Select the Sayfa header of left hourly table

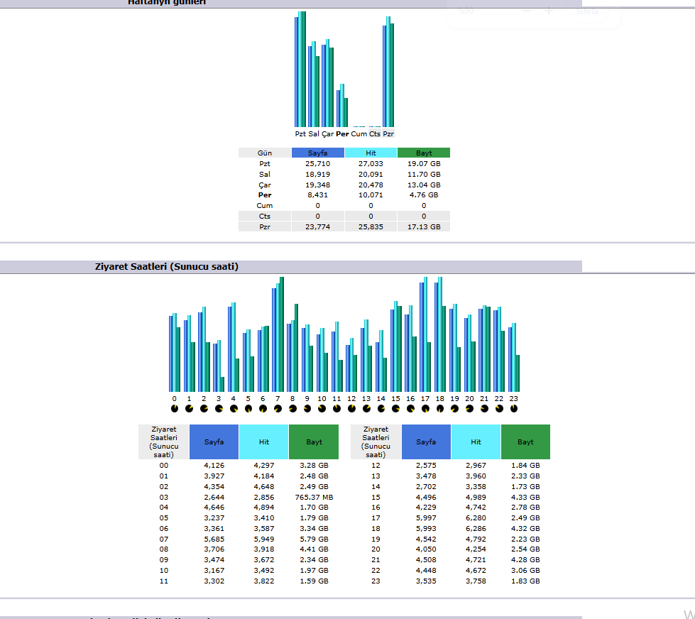coord(214,442)
